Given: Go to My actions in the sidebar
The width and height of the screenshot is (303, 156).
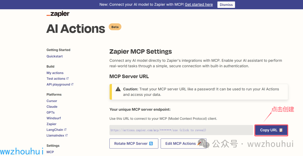Looking at the screenshot, I should tap(55, 73).
